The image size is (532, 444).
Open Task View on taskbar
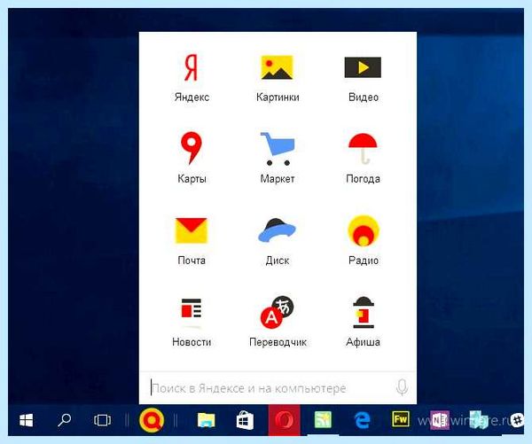coord(102,420)
